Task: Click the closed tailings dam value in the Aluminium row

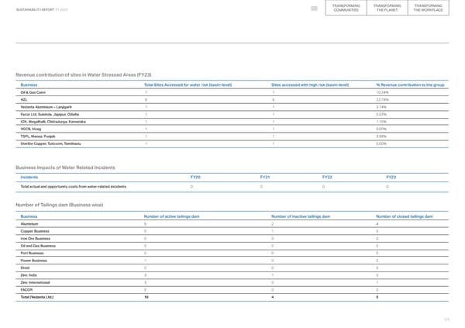Action: click(377, 224)
